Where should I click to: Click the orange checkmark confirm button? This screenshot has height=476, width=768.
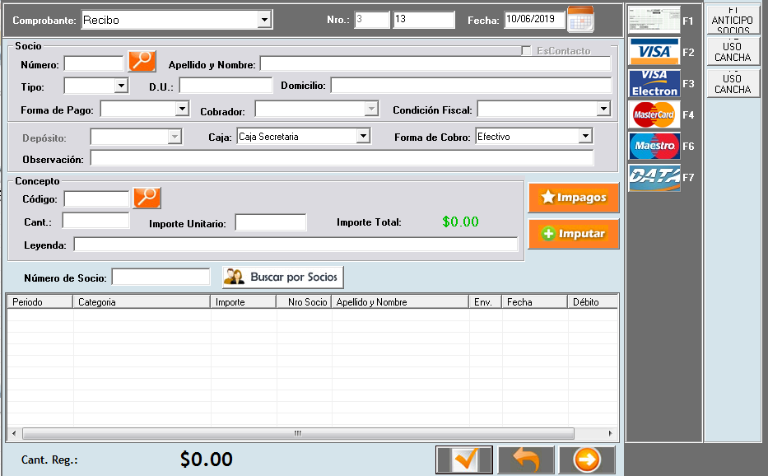tap(464, 460)
